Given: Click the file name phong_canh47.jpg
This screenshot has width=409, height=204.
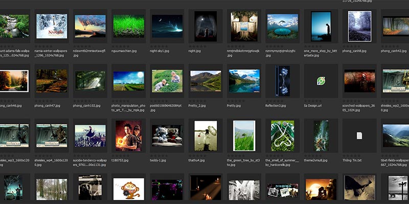Looking at the screenshot, I should click(x=47, y=106).
